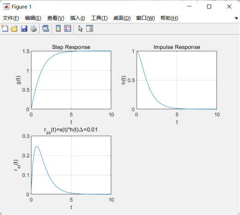Click the 0.5 tick on Impulse Response axis

tap(131, 80)
